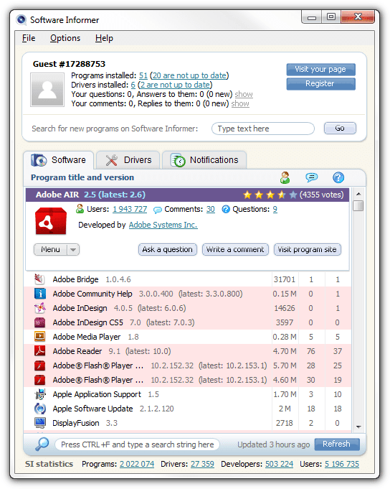
Task: Click the magnifier search icon at bottom
Action: (42, 444)
